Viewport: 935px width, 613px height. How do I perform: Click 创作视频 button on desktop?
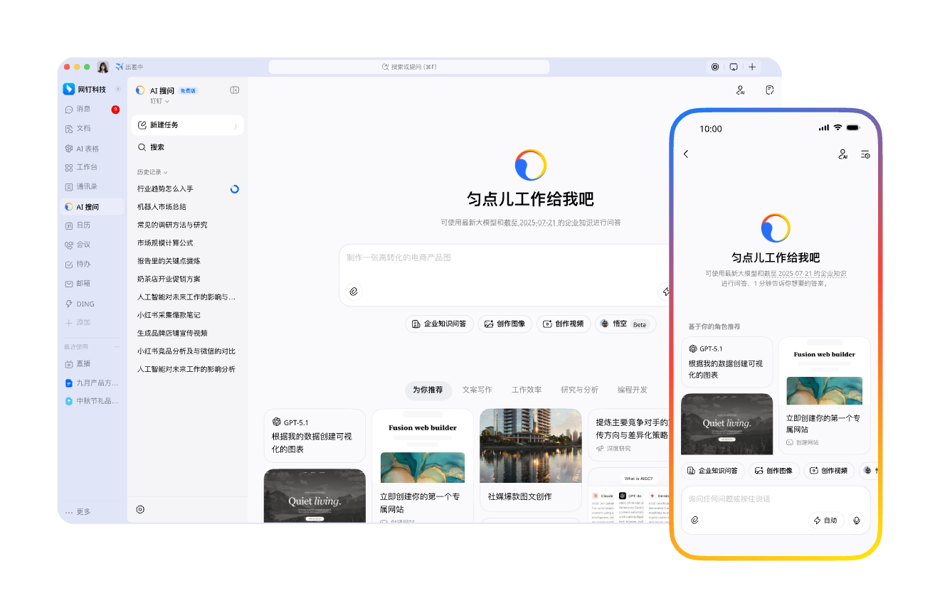[x=564, y=324]
